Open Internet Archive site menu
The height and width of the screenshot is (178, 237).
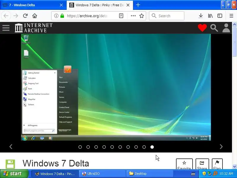pyautogui.click(x=6, y=28)
